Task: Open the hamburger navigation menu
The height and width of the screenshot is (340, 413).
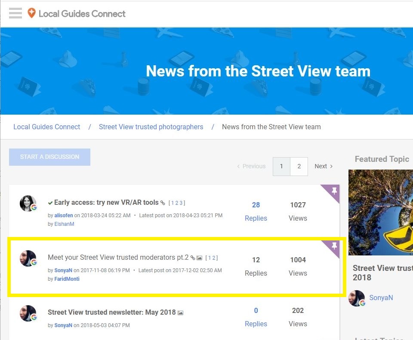Action: pos(15,13)
